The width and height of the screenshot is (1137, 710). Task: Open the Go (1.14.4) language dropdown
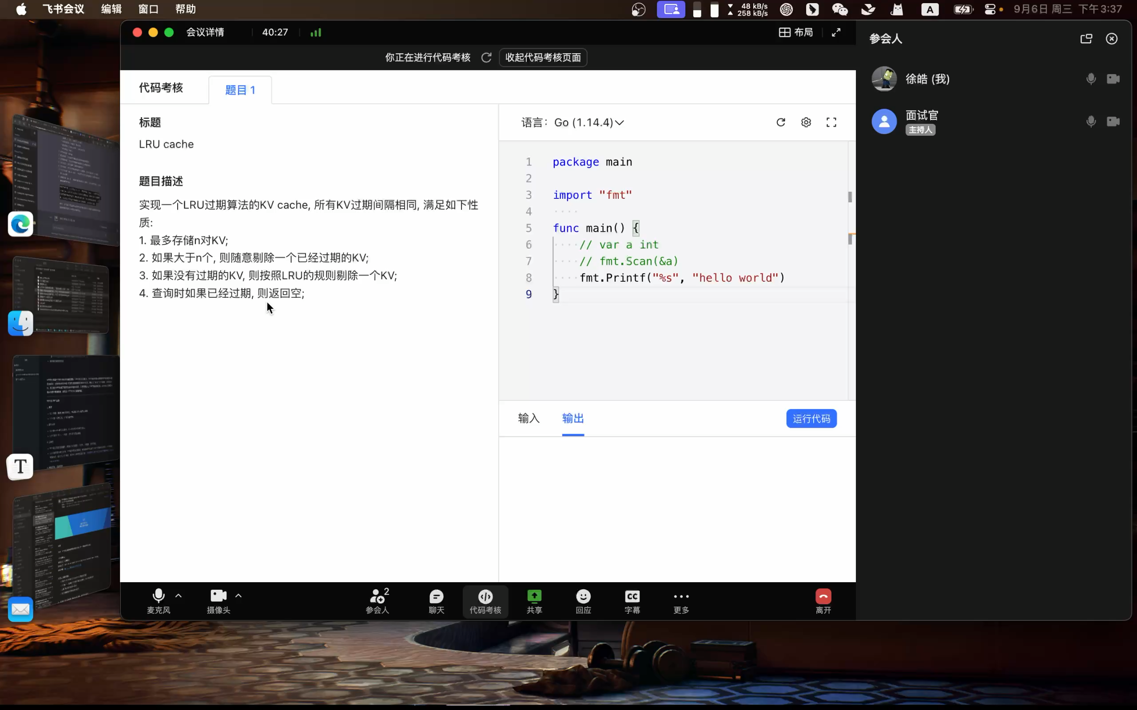click(589, 122)
